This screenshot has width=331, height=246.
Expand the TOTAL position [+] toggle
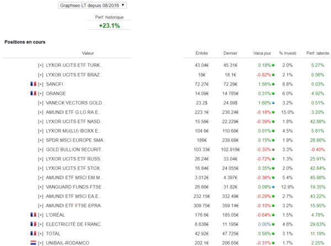40,234
